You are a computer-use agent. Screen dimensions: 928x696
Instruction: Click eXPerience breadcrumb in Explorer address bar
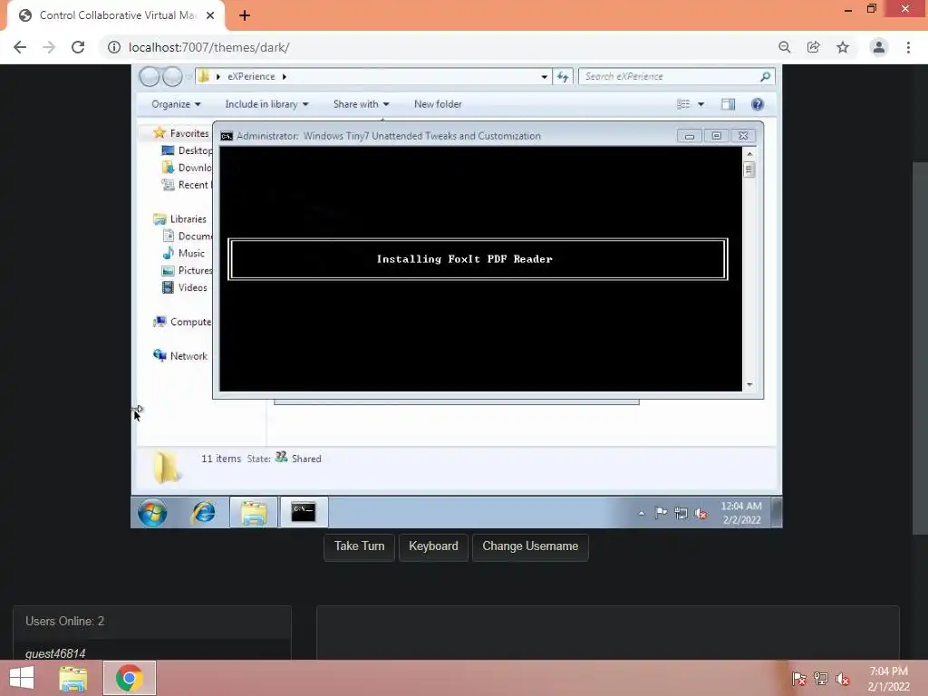pyautogui.click(x=251, y=76)
